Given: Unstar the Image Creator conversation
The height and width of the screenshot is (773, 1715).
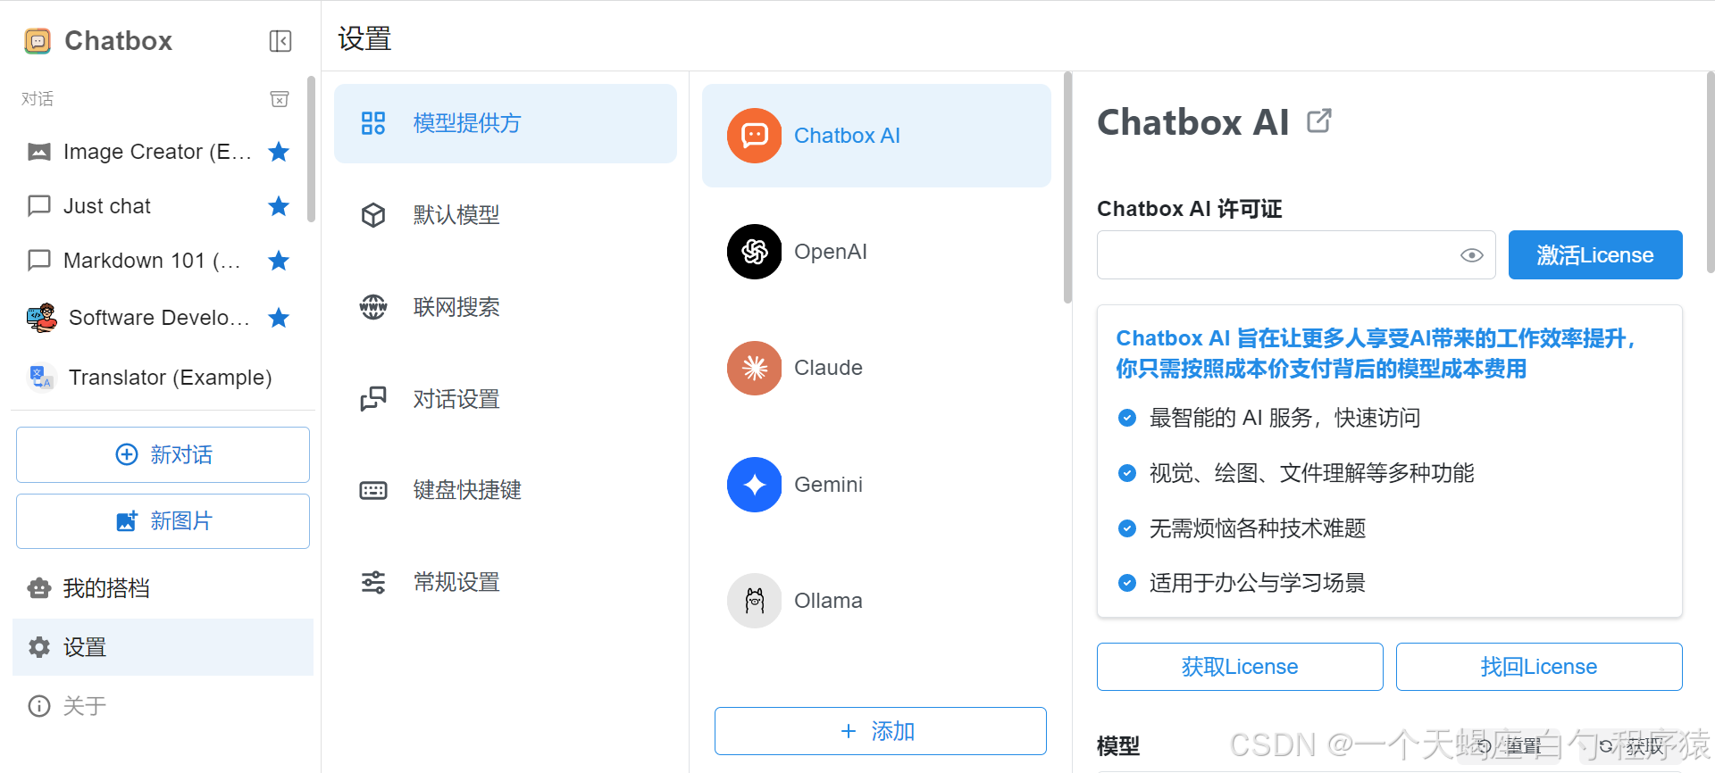Looking at the screenshot, I should click(279, 152).
